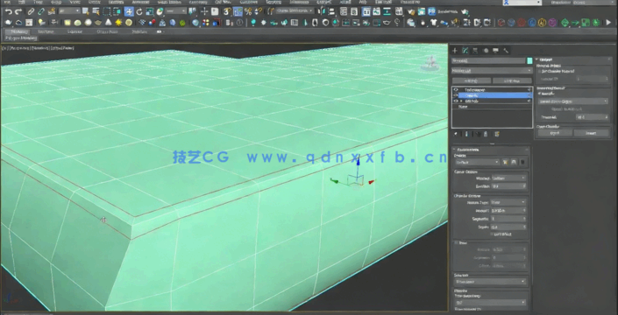The width and height of the screenshot is (618, 315).
Task: Expand the Editable Poly sub-object arrow
Action: click(461, 101)
